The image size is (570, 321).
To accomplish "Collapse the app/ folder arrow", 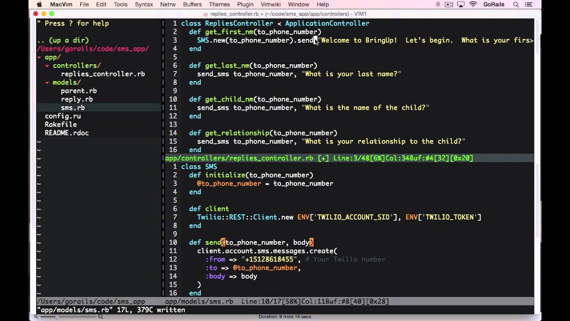I will pos(39,57).
